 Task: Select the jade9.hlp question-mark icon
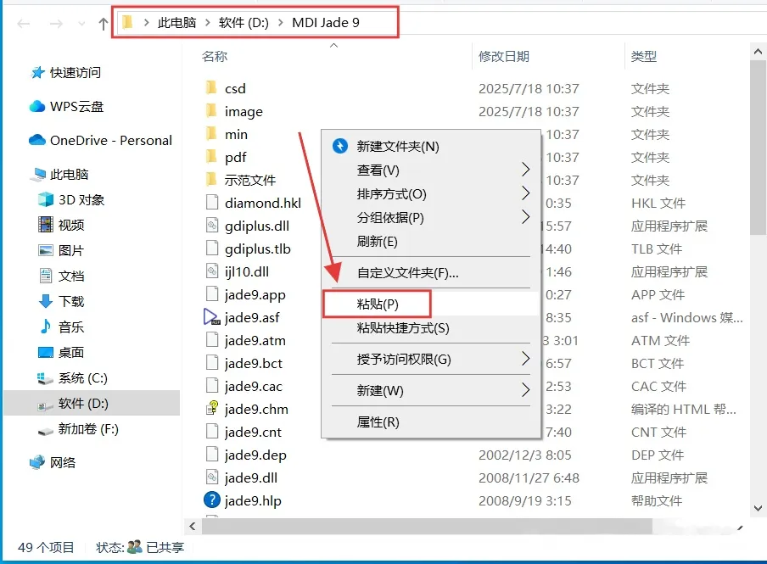[x=212, y=500]
